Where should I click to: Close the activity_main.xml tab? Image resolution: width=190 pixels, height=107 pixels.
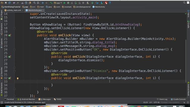click(23, 10)
